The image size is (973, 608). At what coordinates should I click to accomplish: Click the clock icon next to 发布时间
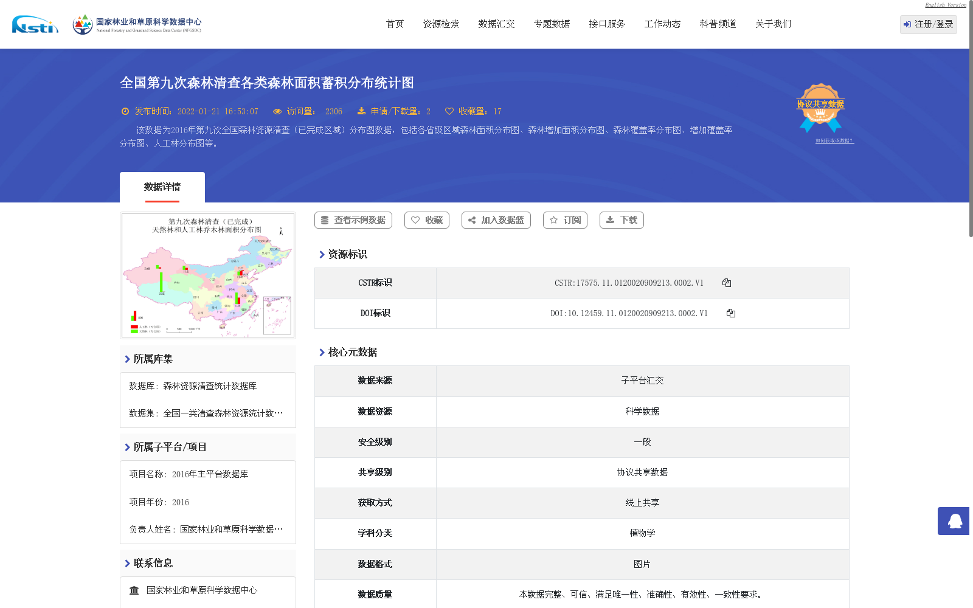click(125, 111)
